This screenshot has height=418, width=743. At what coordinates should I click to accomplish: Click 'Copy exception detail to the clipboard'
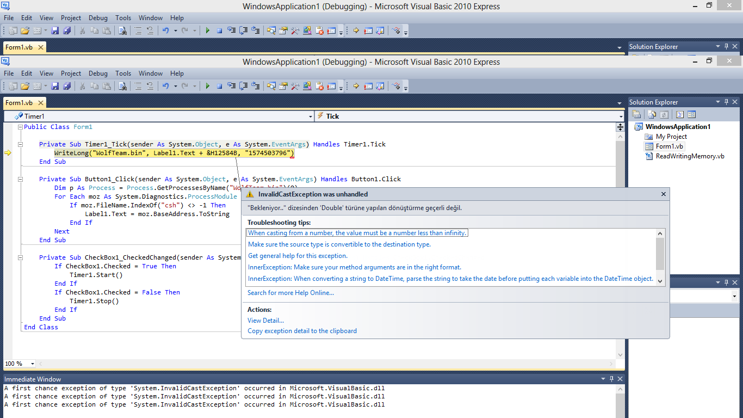(x=302, y=331)
